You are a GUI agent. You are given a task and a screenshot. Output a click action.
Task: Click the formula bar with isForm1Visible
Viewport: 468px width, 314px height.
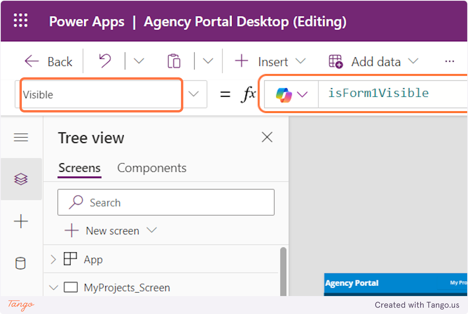tap(393, 94)
